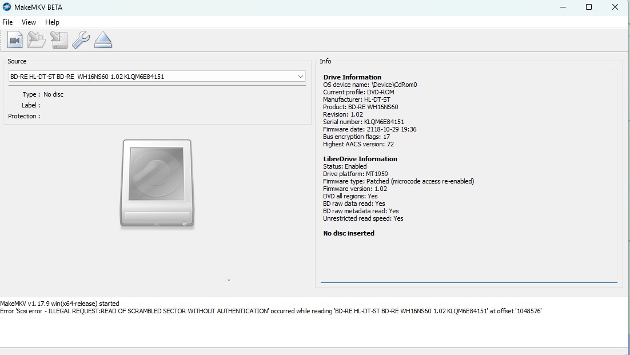Open the View menu
630x355 pixels.
(x=29, y=22)
